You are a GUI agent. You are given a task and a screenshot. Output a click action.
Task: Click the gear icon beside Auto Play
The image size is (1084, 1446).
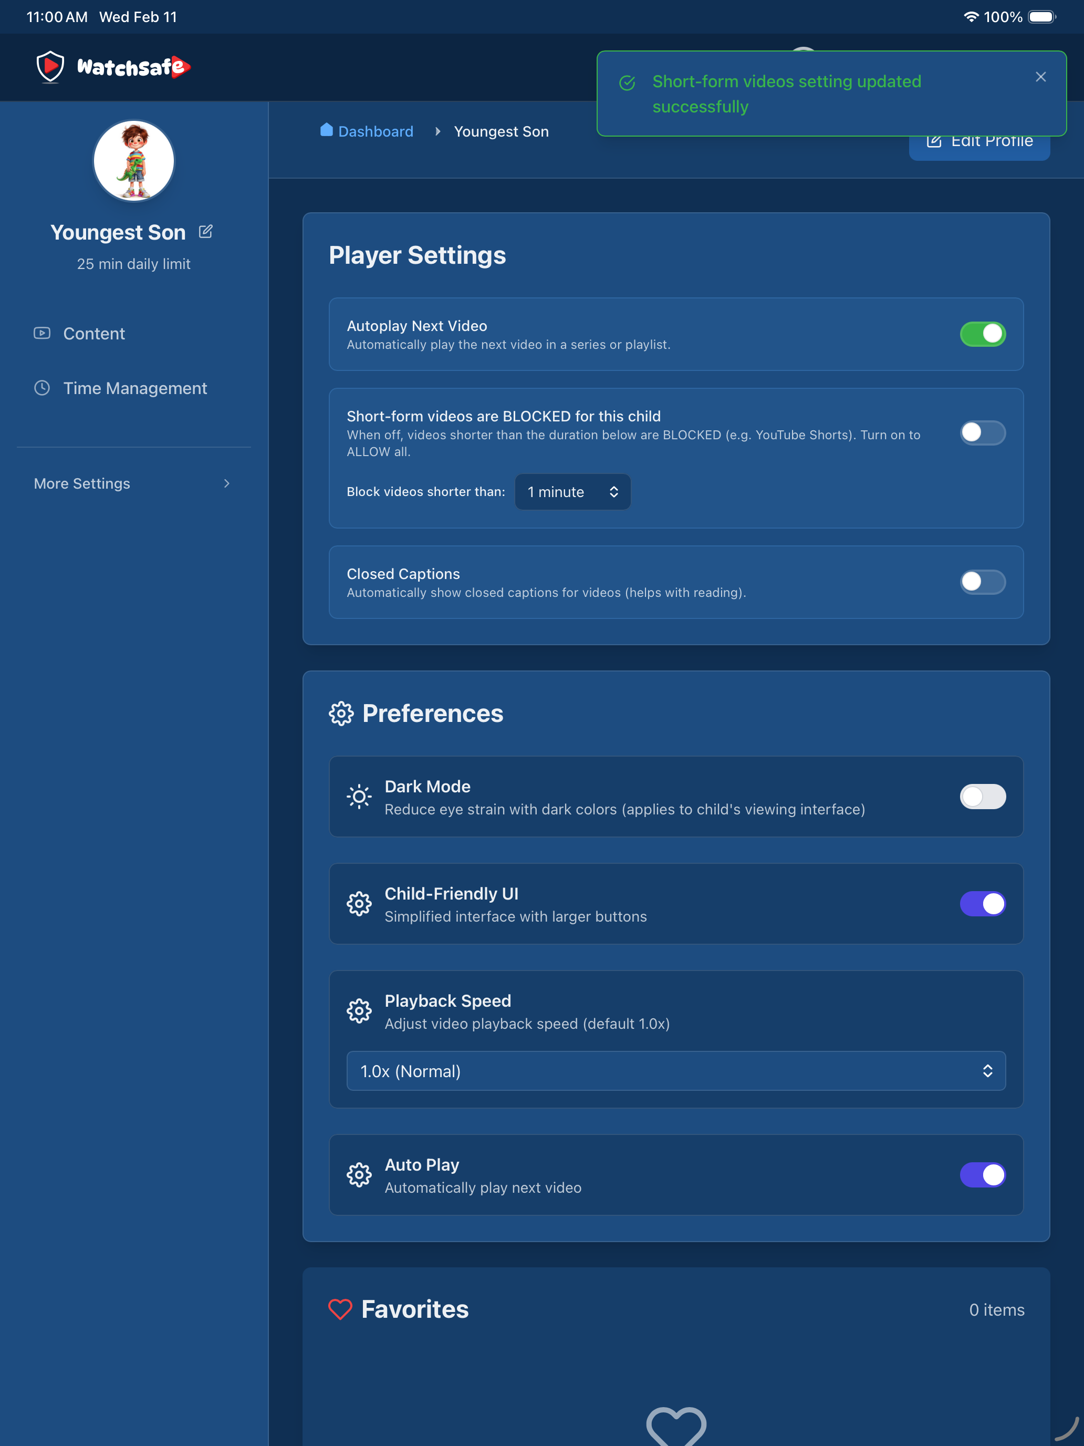[x=359, y=1175]
